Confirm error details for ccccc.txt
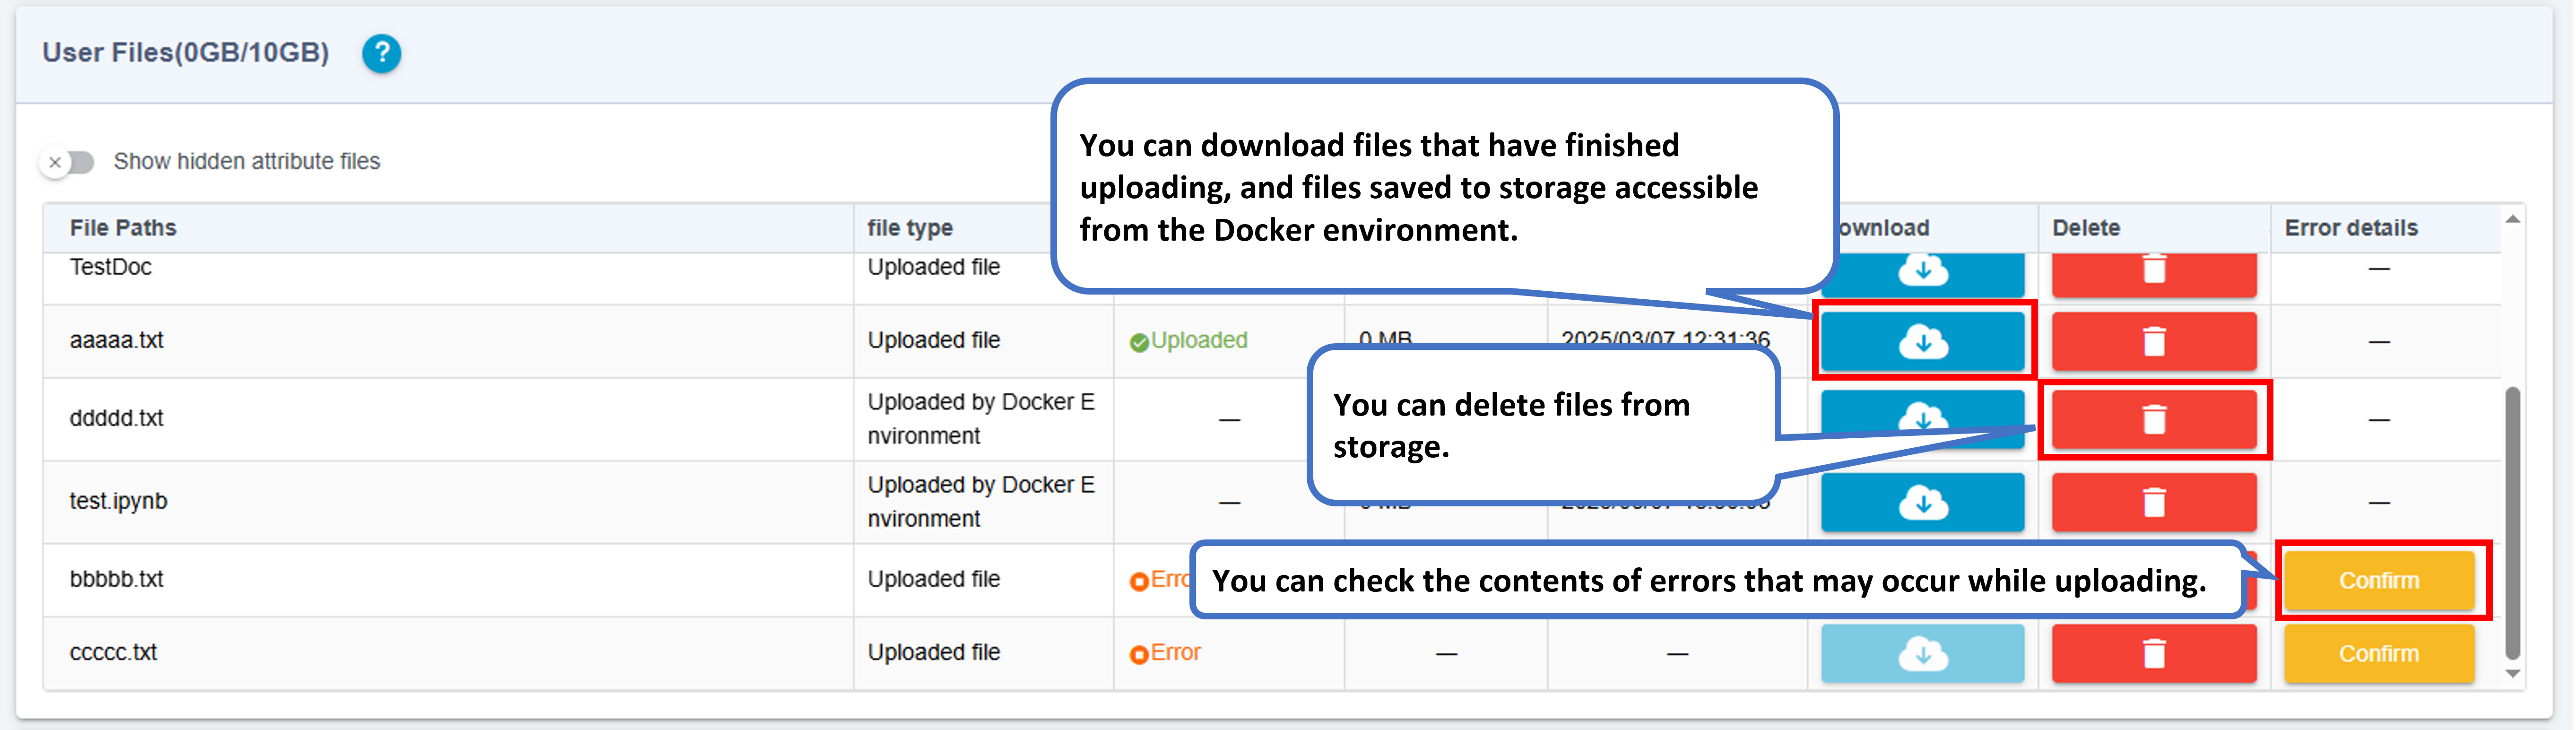Screen dimensions: 2576x730 [2379, 654]
